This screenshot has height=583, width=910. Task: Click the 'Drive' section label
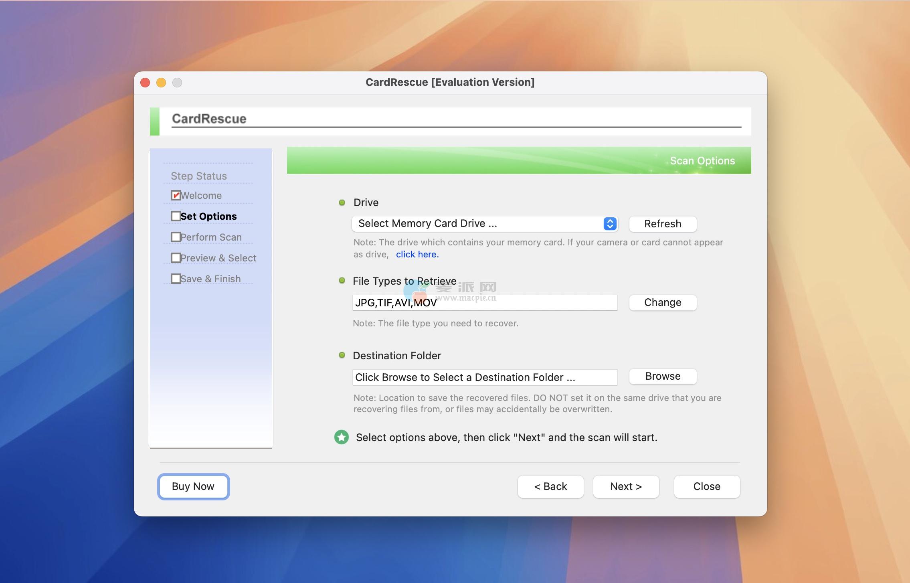(366, 202)
